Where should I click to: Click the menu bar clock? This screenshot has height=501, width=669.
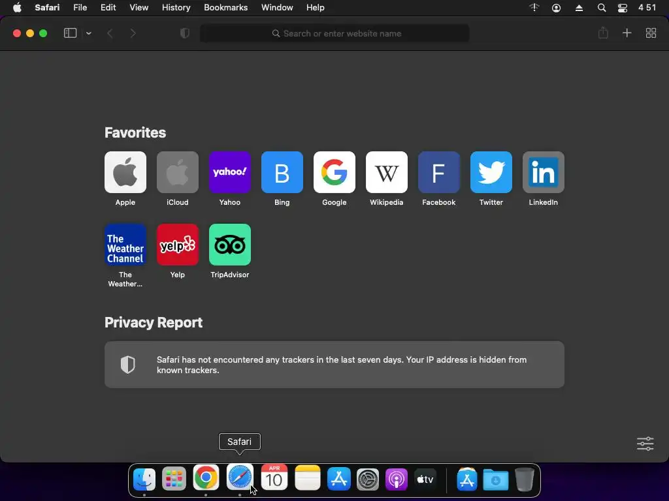click(647, 8)
